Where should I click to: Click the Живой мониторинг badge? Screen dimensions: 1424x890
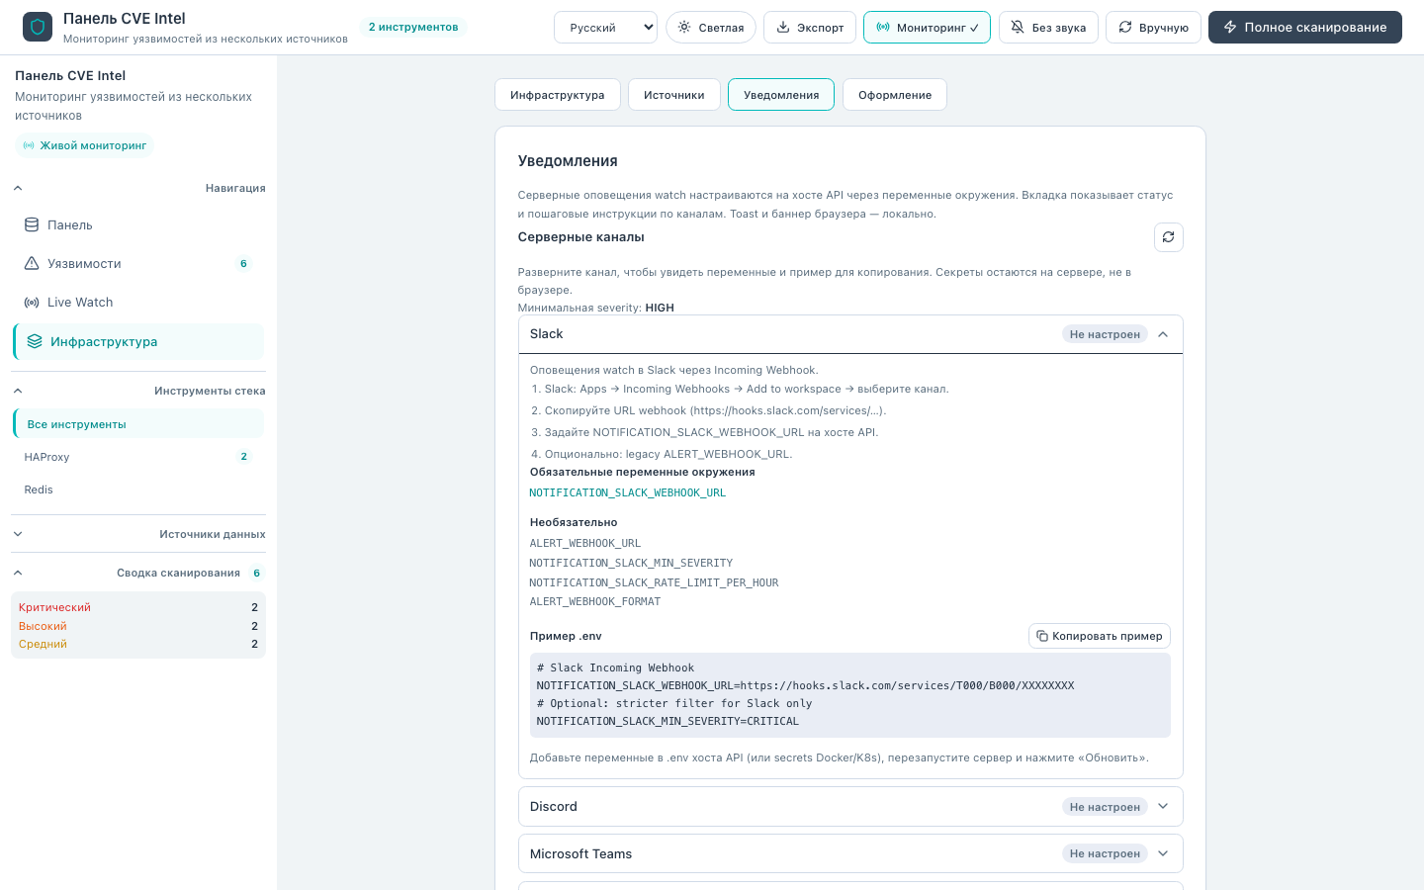[84, 145]
